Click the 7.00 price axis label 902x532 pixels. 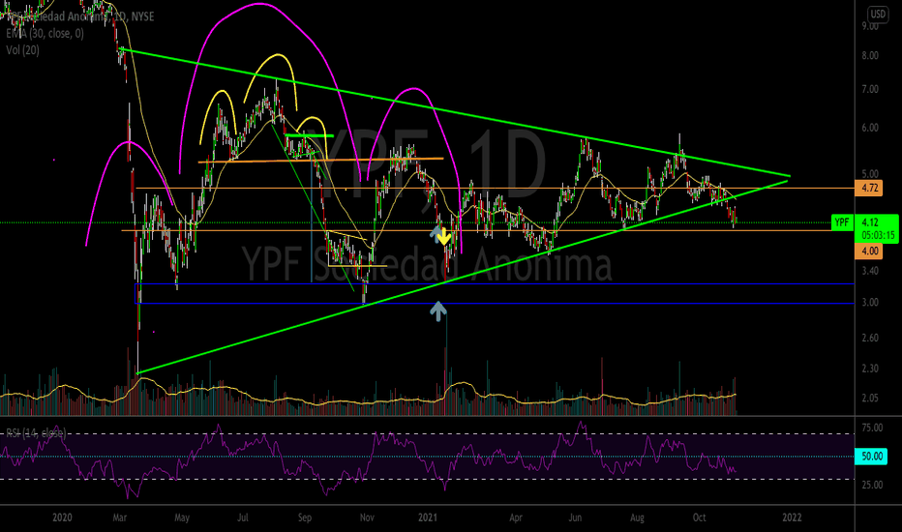[x=870, y=89]
